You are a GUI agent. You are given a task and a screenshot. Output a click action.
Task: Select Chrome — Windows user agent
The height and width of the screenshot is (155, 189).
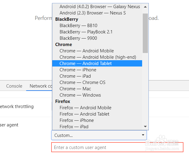[x=97, y=95]
